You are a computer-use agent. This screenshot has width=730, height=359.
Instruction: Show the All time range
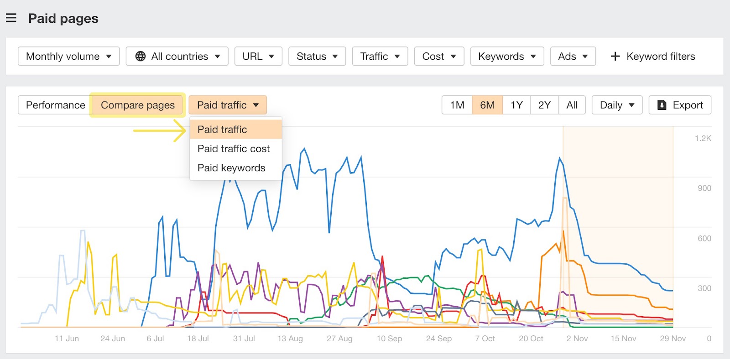coord(572,105)
